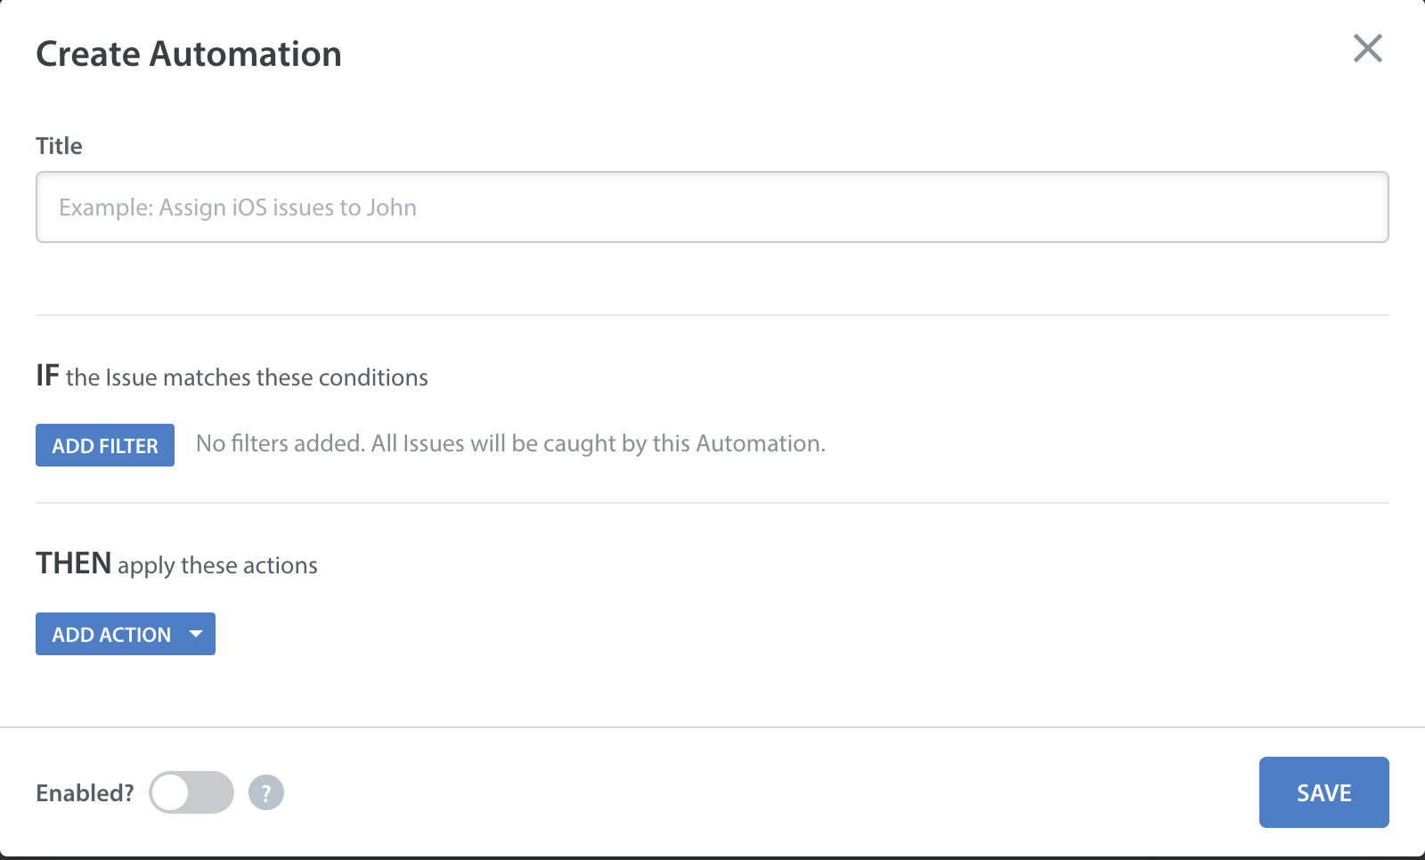The image size is (1425, 860).
Task: Click the 'Title' field label
Action: tap(59, 146)
